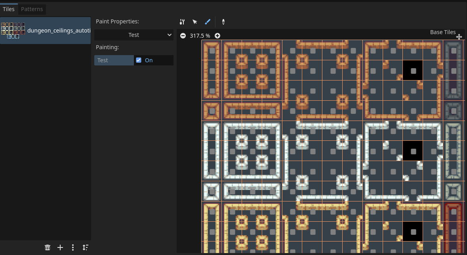
Task: Click the sort sources icon
Action: click(x=85, y=247)
